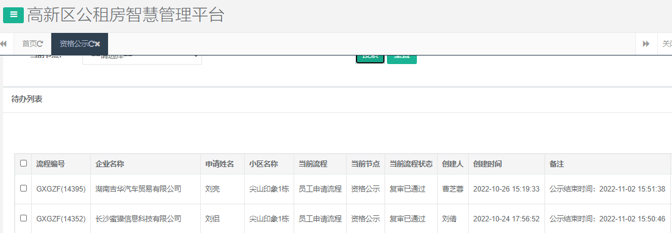Tick the select-all checkbox in the table header
672x233 pixels.
pyautogui.click(x=24, y=163)
